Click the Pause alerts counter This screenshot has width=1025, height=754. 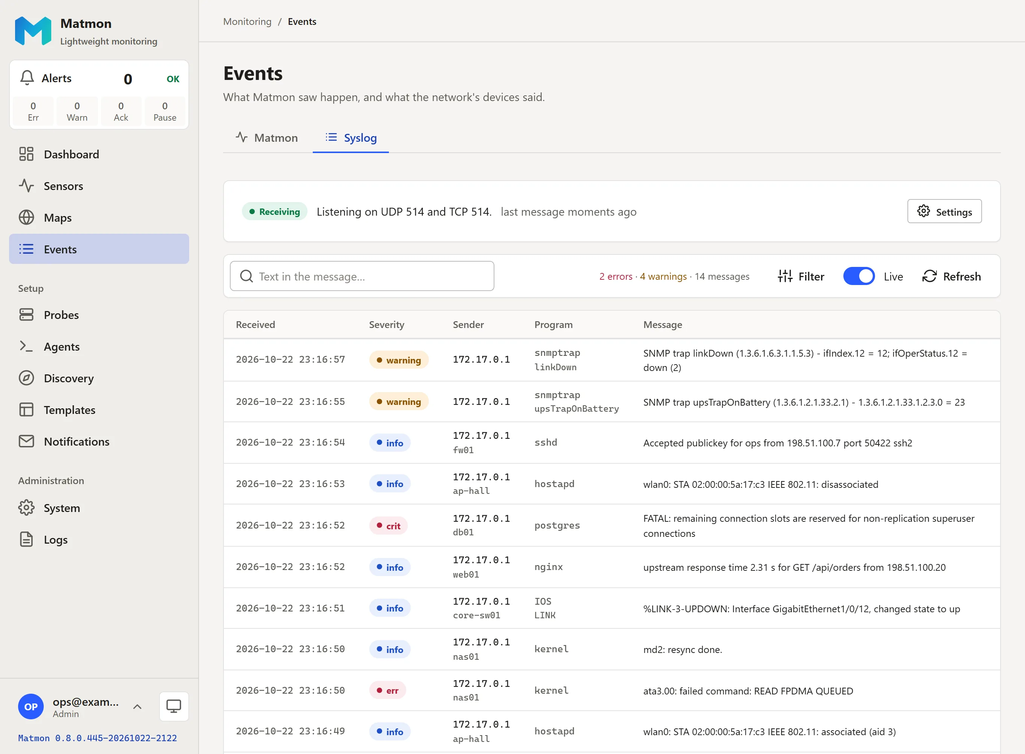(165, 111)
